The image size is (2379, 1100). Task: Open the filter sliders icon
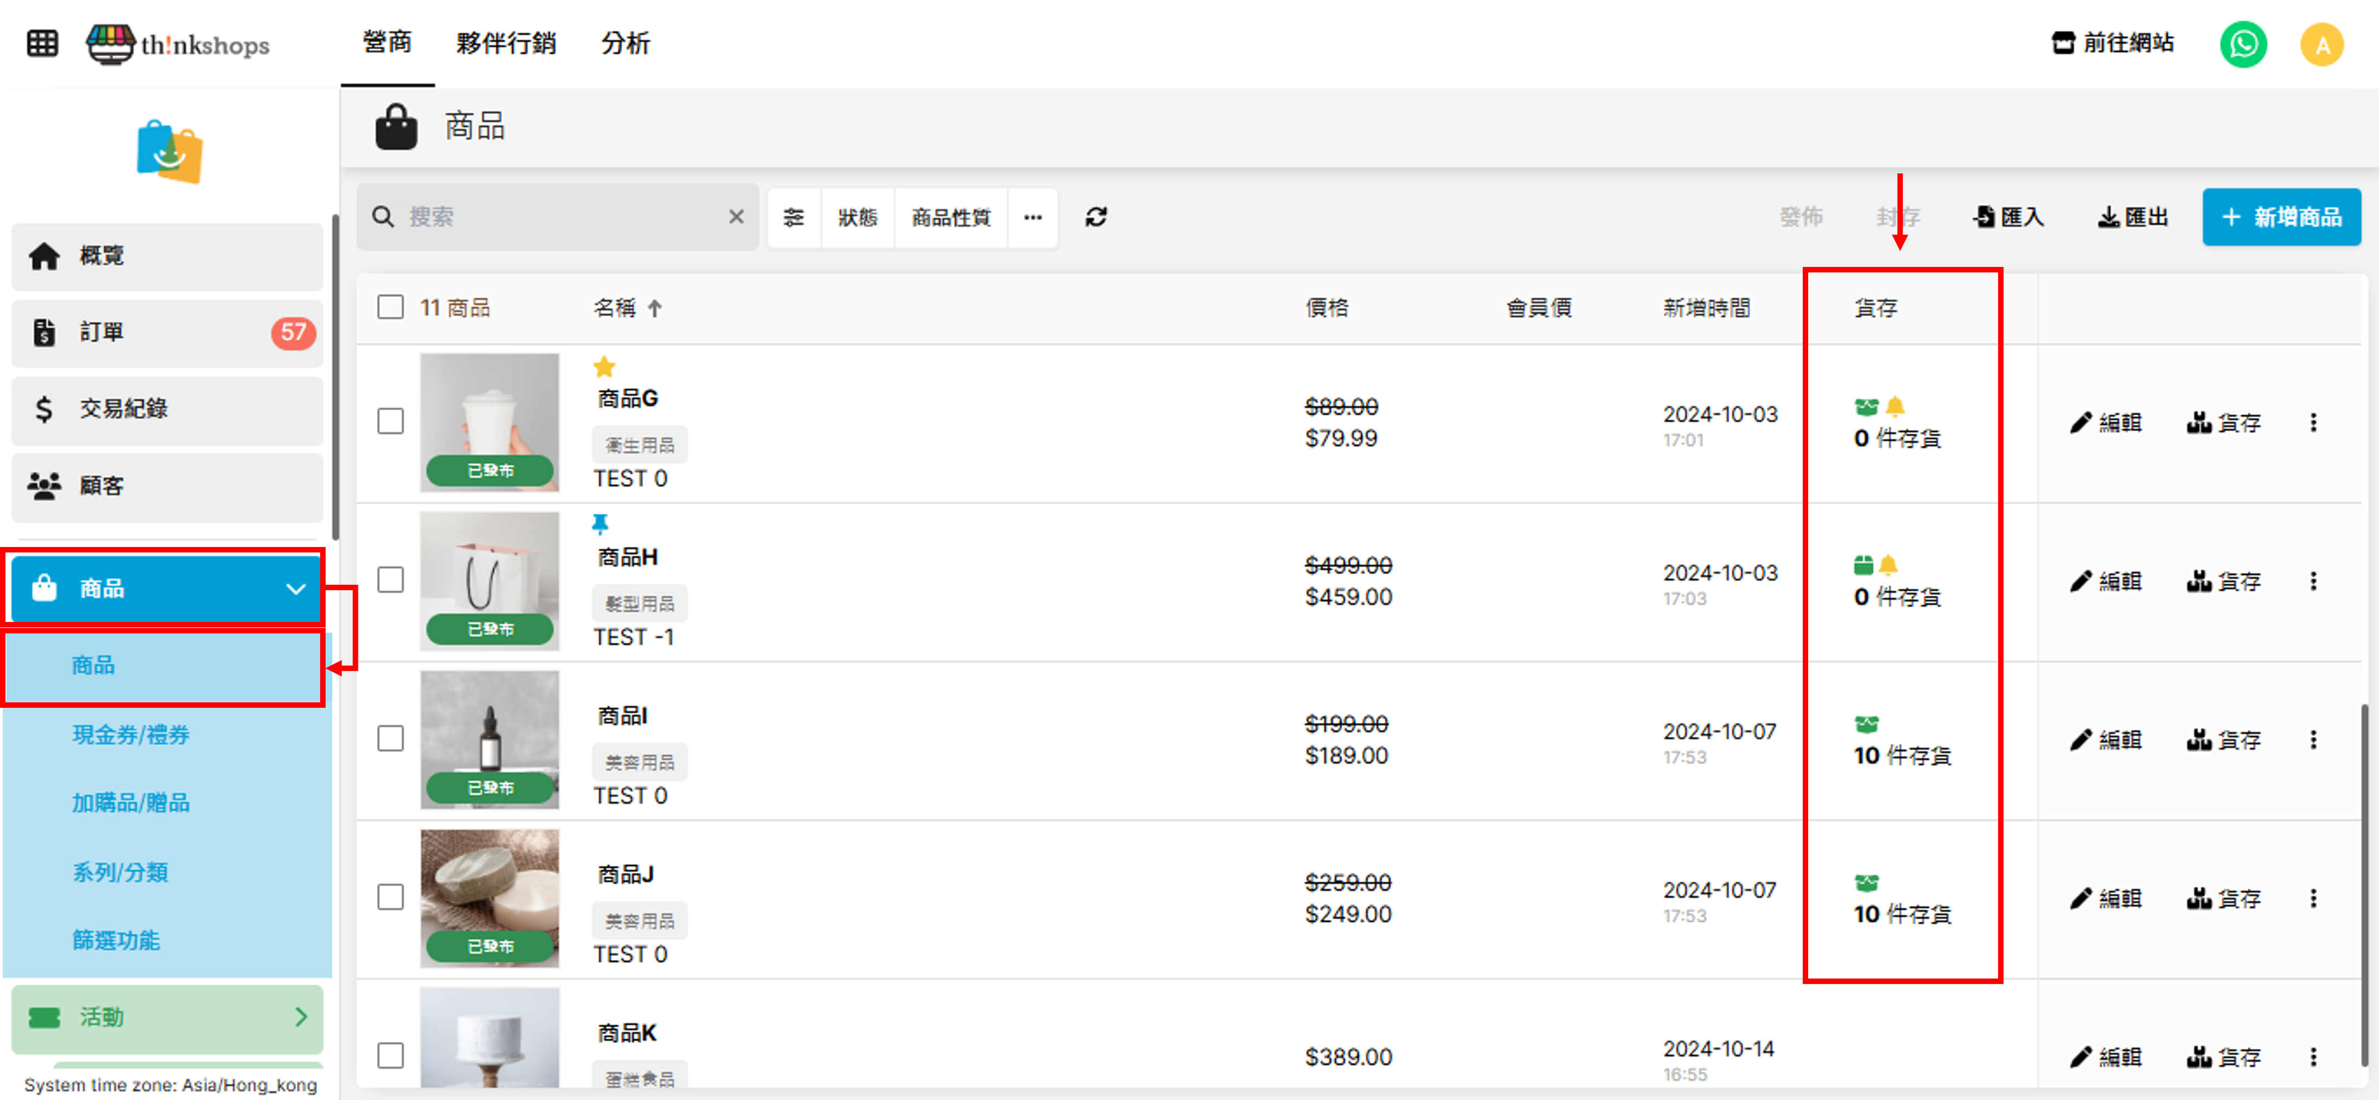[x=794, y=217]
